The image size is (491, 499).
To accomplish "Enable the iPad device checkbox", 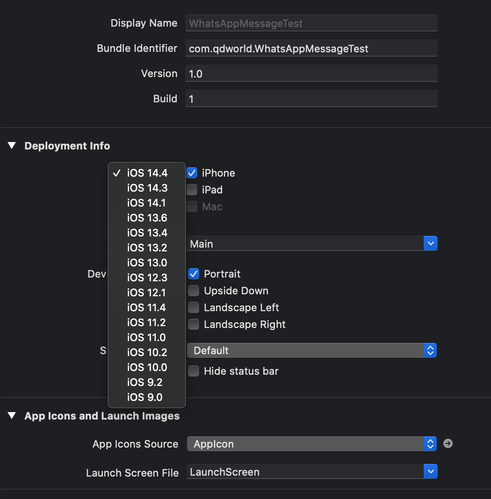I will [192, 190].
